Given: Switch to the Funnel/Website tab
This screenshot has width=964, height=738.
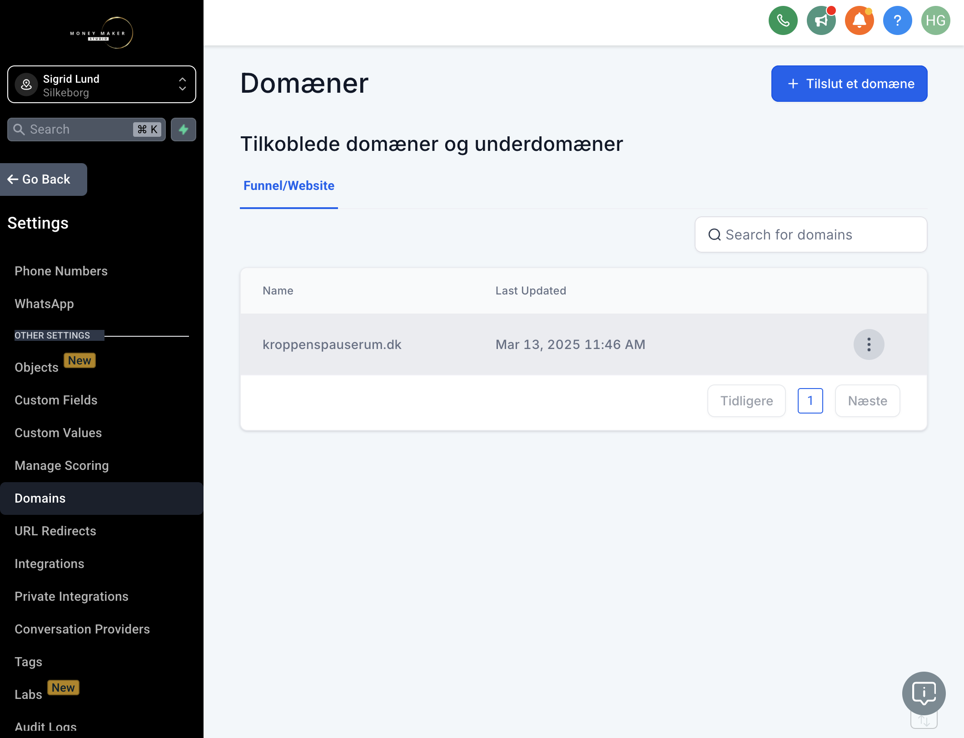Looking at the screenshot, I should [289, 186].
